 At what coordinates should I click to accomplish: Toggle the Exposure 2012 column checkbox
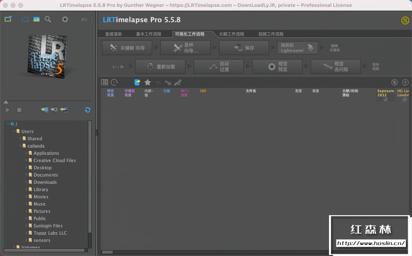386,100
